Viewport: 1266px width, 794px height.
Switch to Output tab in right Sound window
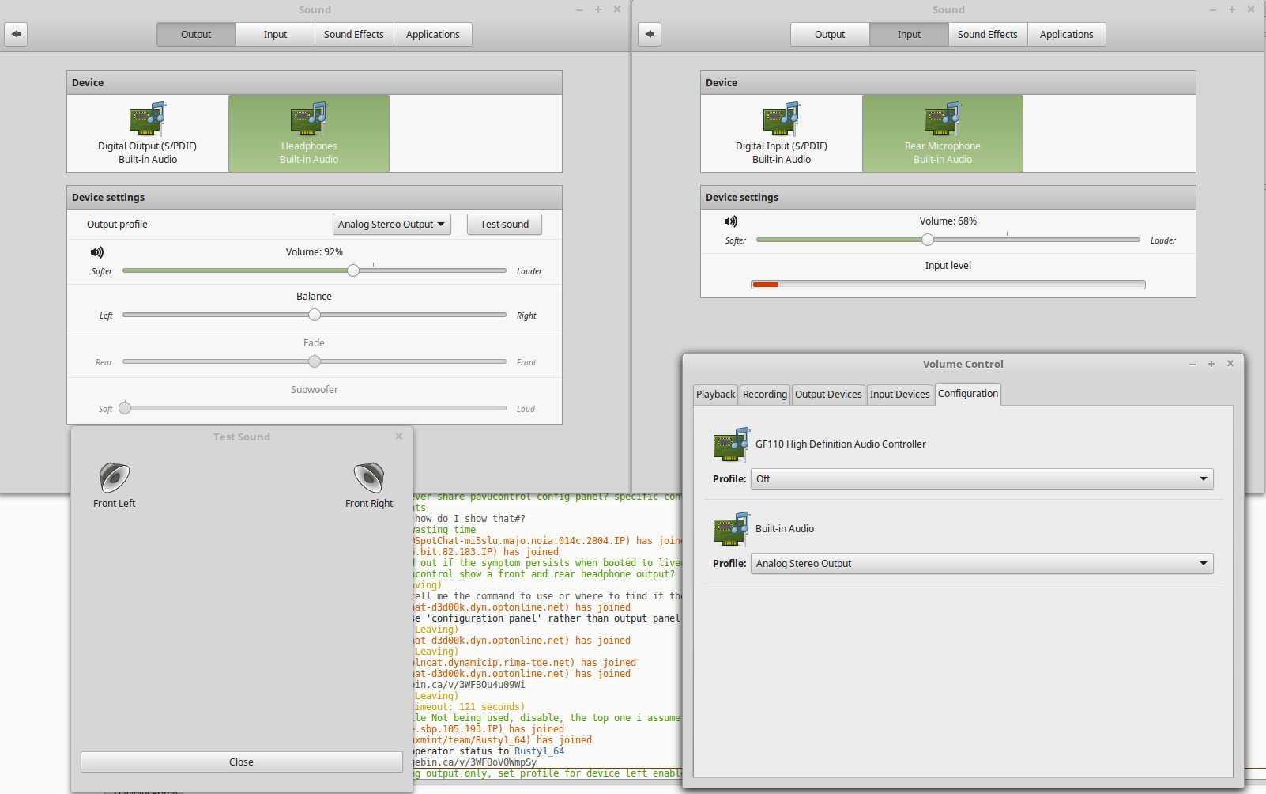pyautogui.click(x=830, y=34)
